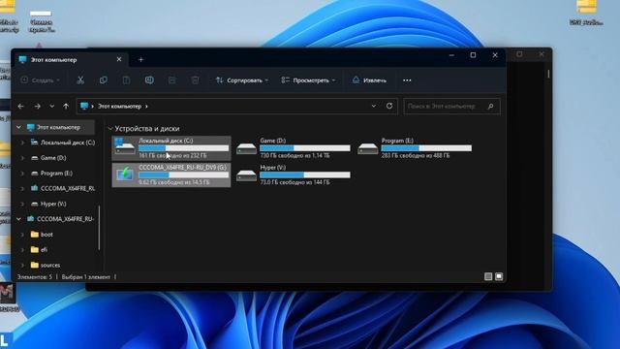Click the Game (D:) capacity bar

pyautogui.click(x=305, y=148)
